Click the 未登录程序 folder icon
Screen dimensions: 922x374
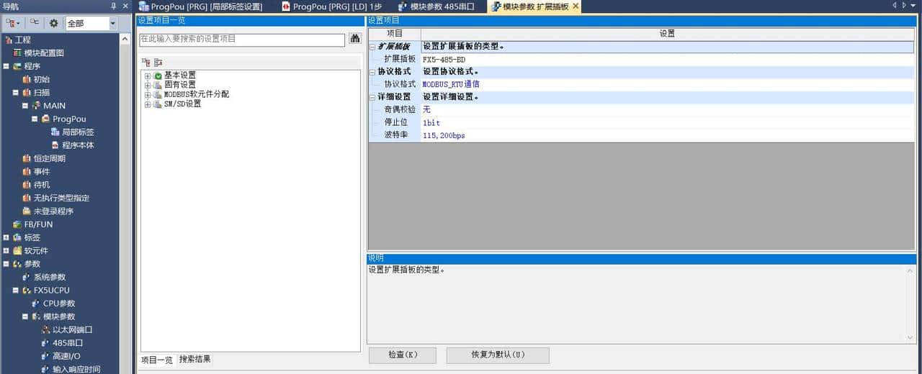[27, 211]
